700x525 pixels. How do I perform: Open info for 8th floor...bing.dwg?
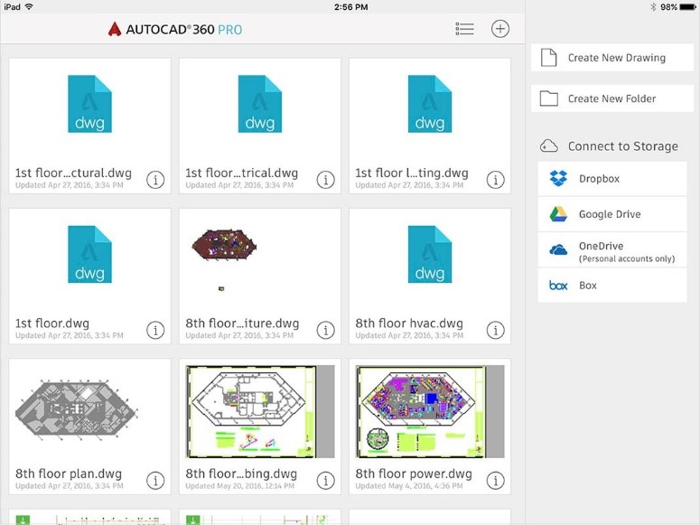pyautogui.click(x=325, y=481)
